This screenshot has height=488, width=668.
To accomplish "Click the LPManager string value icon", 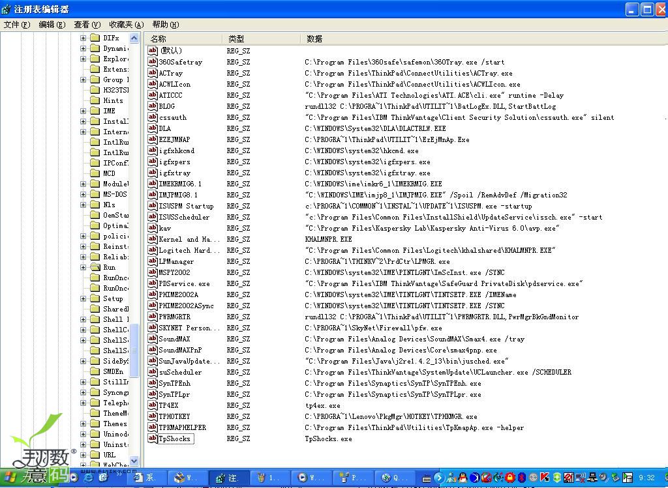I will click(x=153, y=261).
